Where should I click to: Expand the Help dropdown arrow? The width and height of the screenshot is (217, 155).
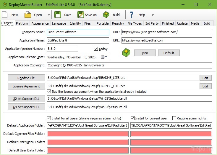[153, 15]
